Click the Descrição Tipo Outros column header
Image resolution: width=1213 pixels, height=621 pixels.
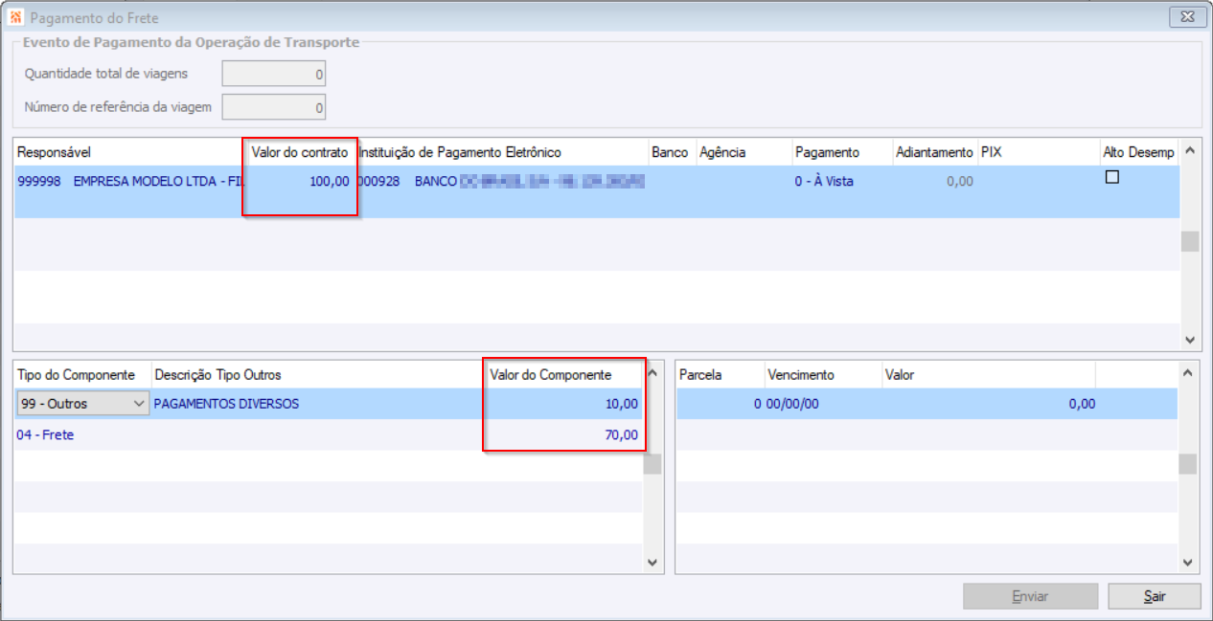pyautogui.click(x=319, y=375)
